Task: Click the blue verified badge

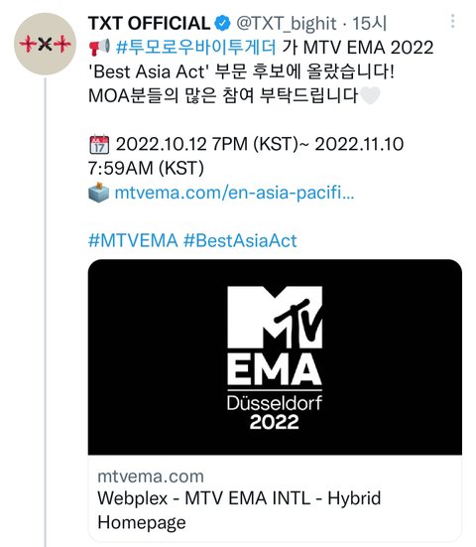Action: [x=222, y=24]
